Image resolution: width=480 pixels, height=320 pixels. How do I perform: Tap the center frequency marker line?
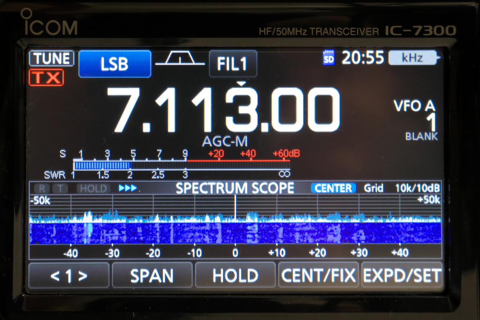[235, 208]
